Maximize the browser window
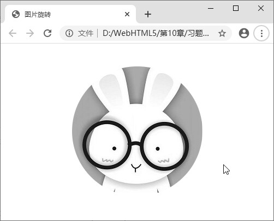Viewport: 274px width, 221px height. point(236,8)
